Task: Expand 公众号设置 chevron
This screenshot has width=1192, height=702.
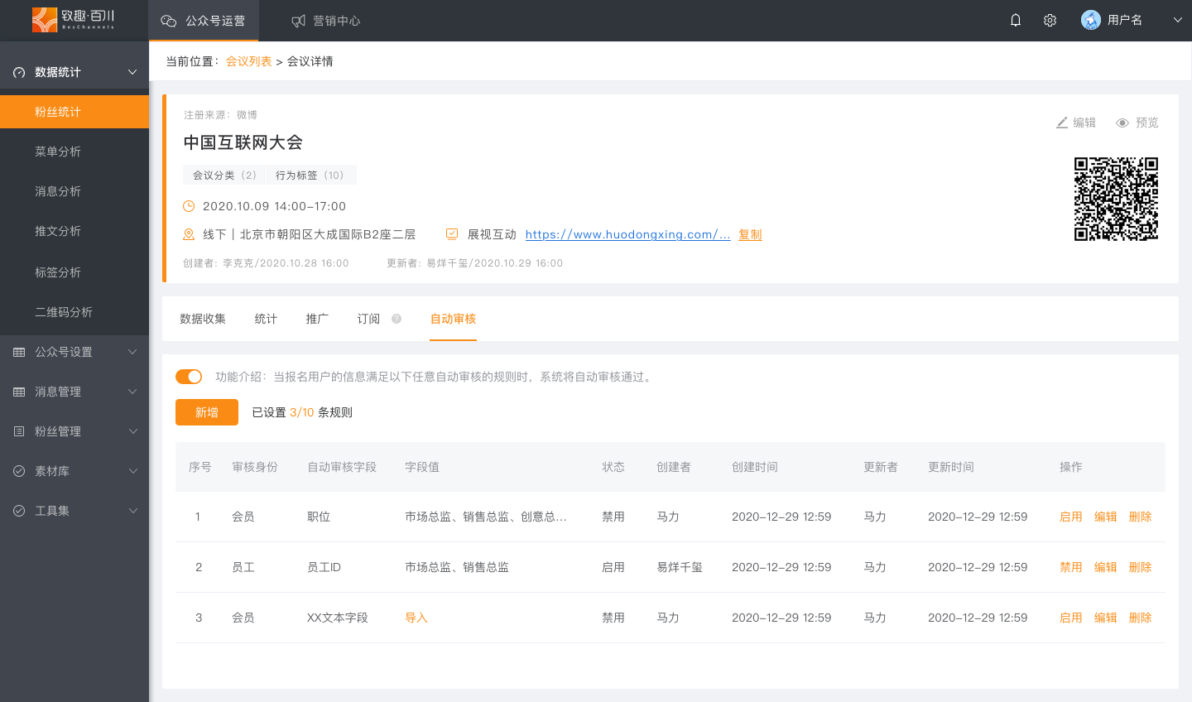Action: click(x=132, y=352)
